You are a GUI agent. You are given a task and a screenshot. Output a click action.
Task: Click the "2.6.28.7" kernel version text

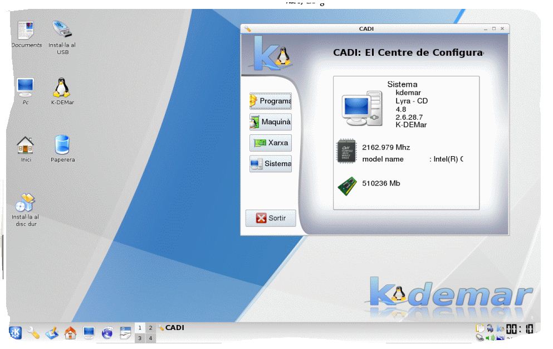(x=409, y=117)
